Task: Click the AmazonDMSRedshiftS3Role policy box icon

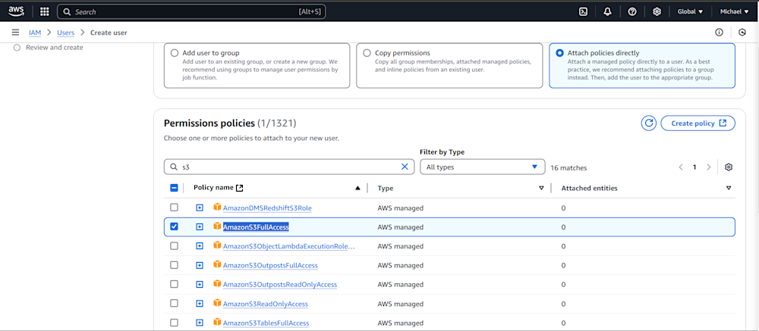Action: (x=217, y=207)
